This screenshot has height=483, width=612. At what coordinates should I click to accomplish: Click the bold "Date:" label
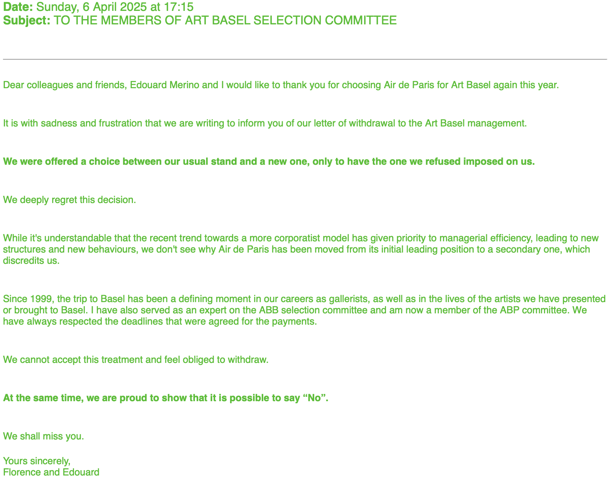coord(18,6)
